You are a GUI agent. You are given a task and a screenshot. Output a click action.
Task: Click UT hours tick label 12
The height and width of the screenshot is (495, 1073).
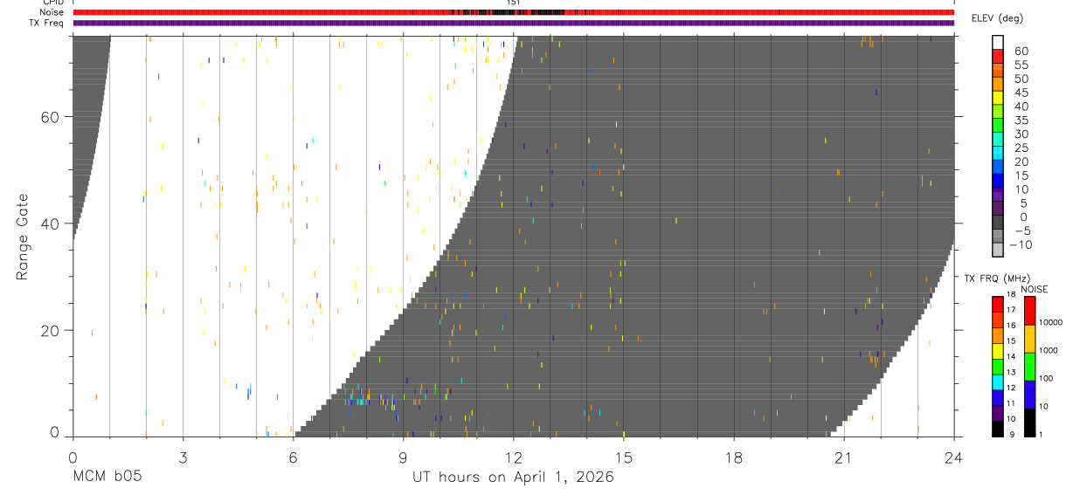pos(513,457)
